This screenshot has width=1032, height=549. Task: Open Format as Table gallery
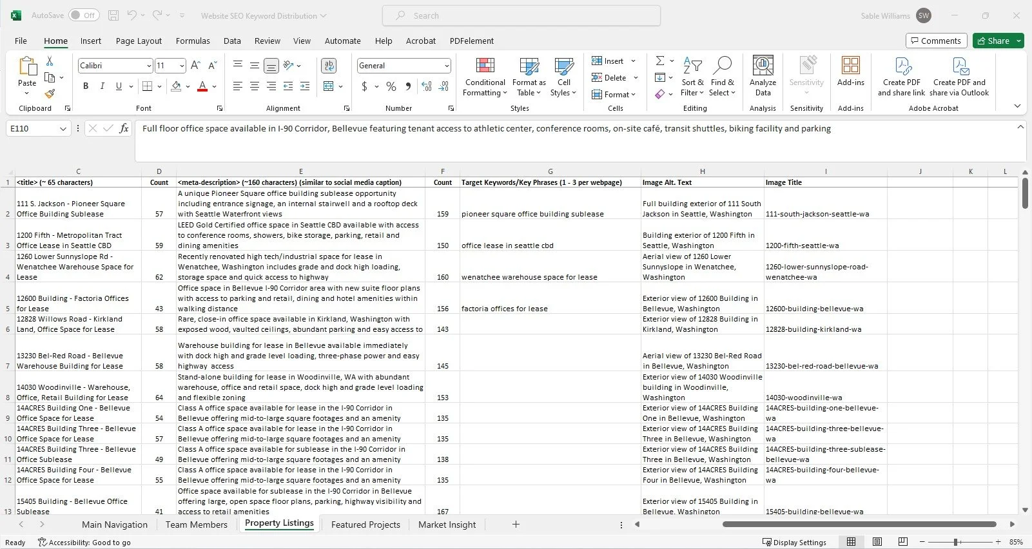pyautogui.click(x=529, y=77)
